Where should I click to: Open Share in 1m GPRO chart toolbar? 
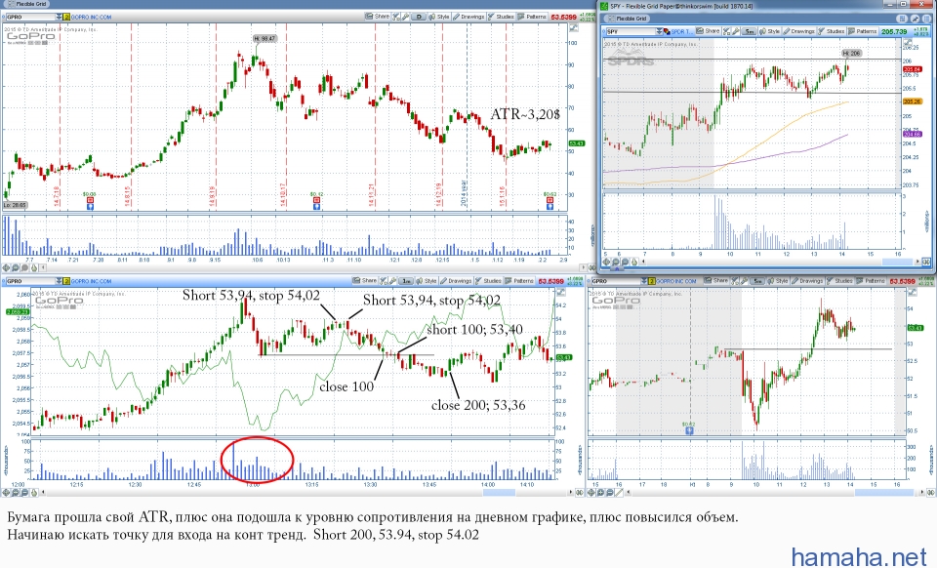(x=365, y=281)
